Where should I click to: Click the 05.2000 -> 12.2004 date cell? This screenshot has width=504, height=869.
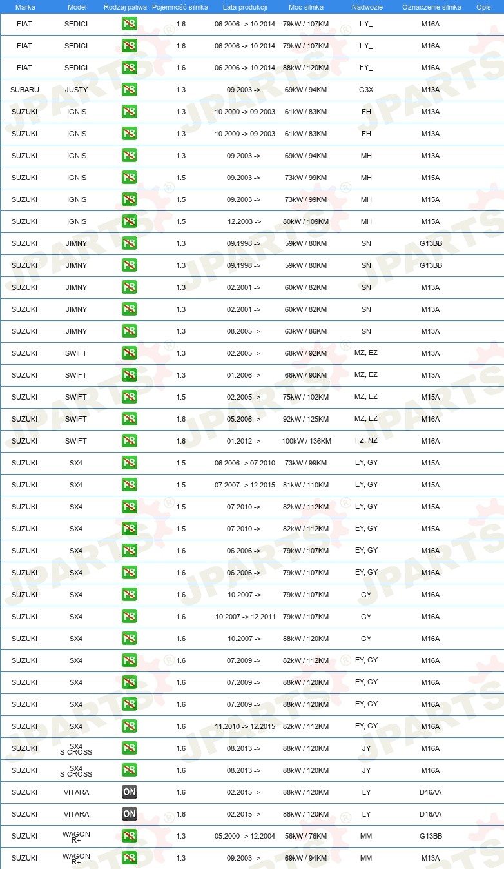[245, 836]
